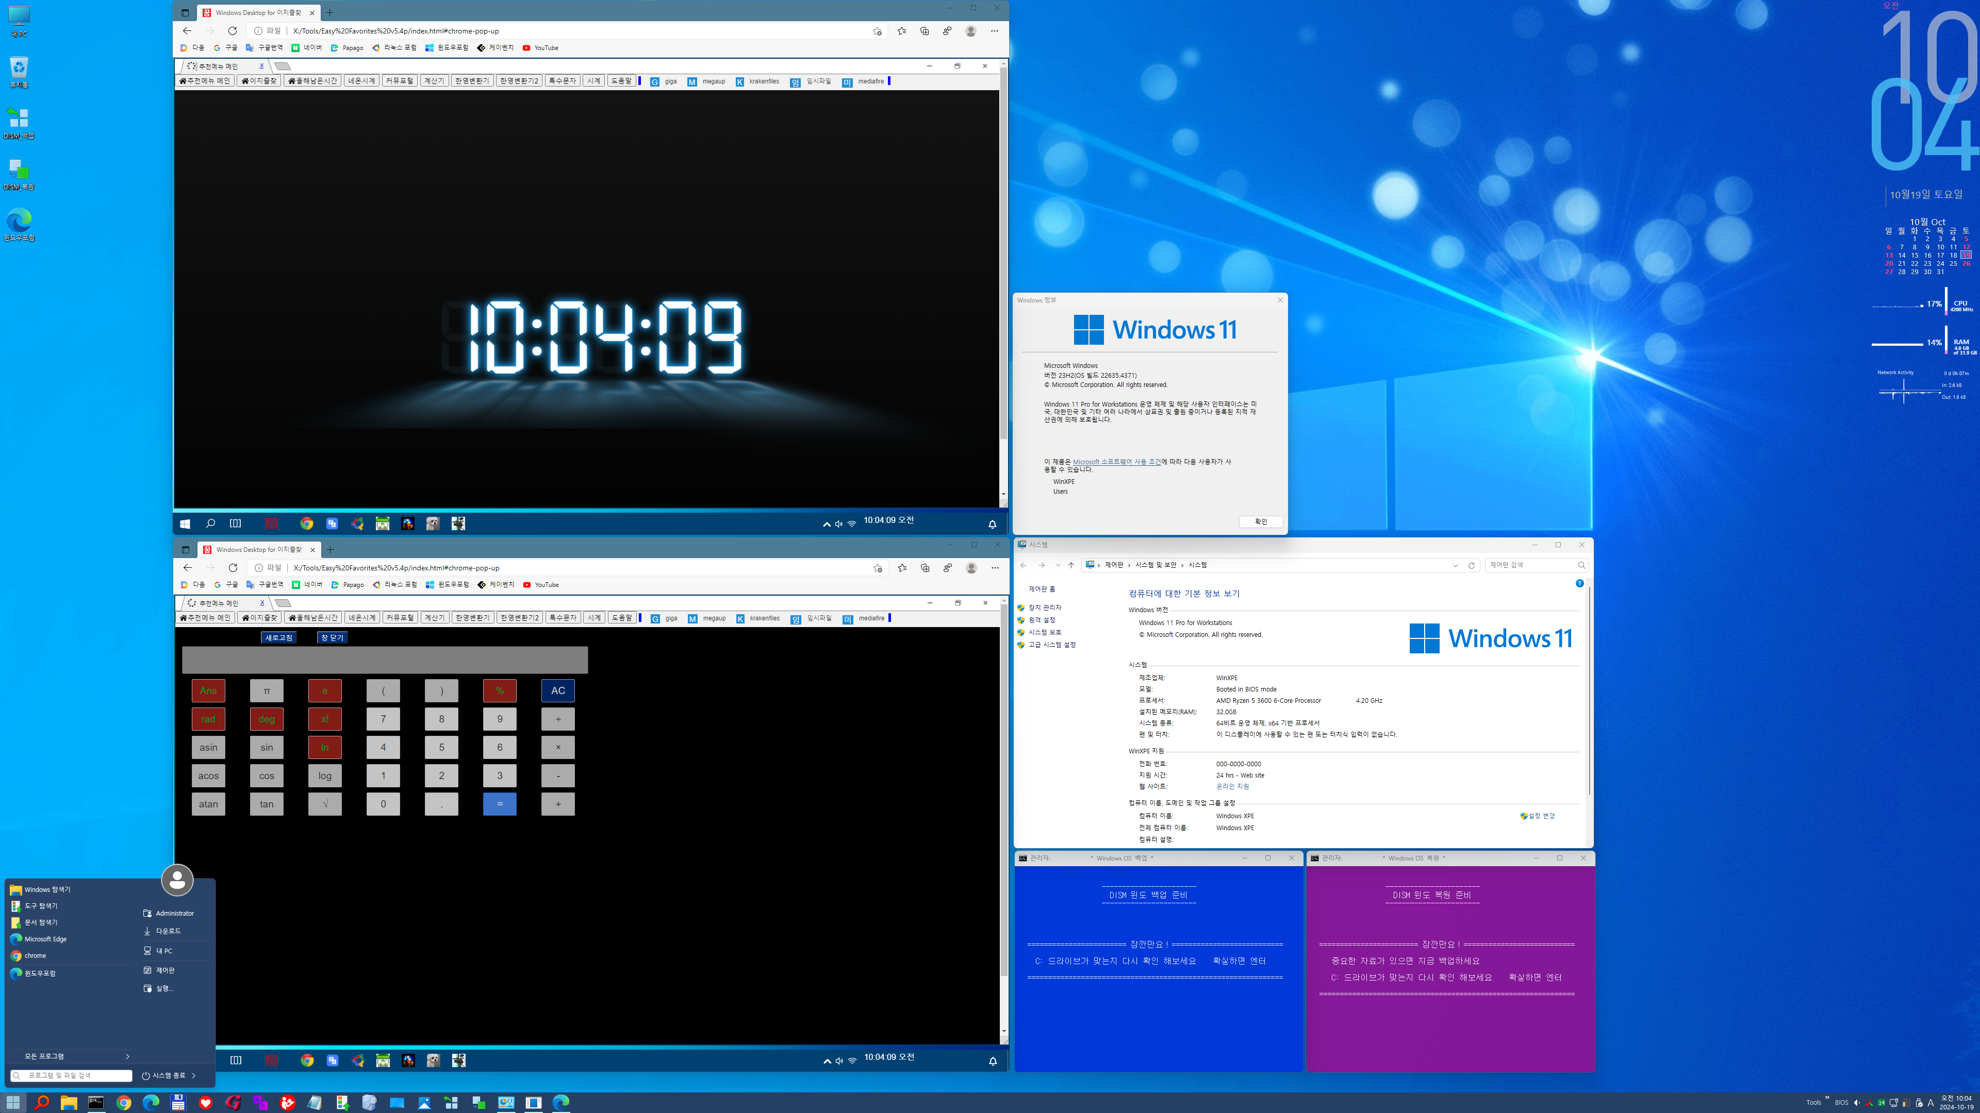Click the help question mark in the 시스템 window
Image resolution: width=1980 pixels, height=1113 pixels.
point(1579,584)
